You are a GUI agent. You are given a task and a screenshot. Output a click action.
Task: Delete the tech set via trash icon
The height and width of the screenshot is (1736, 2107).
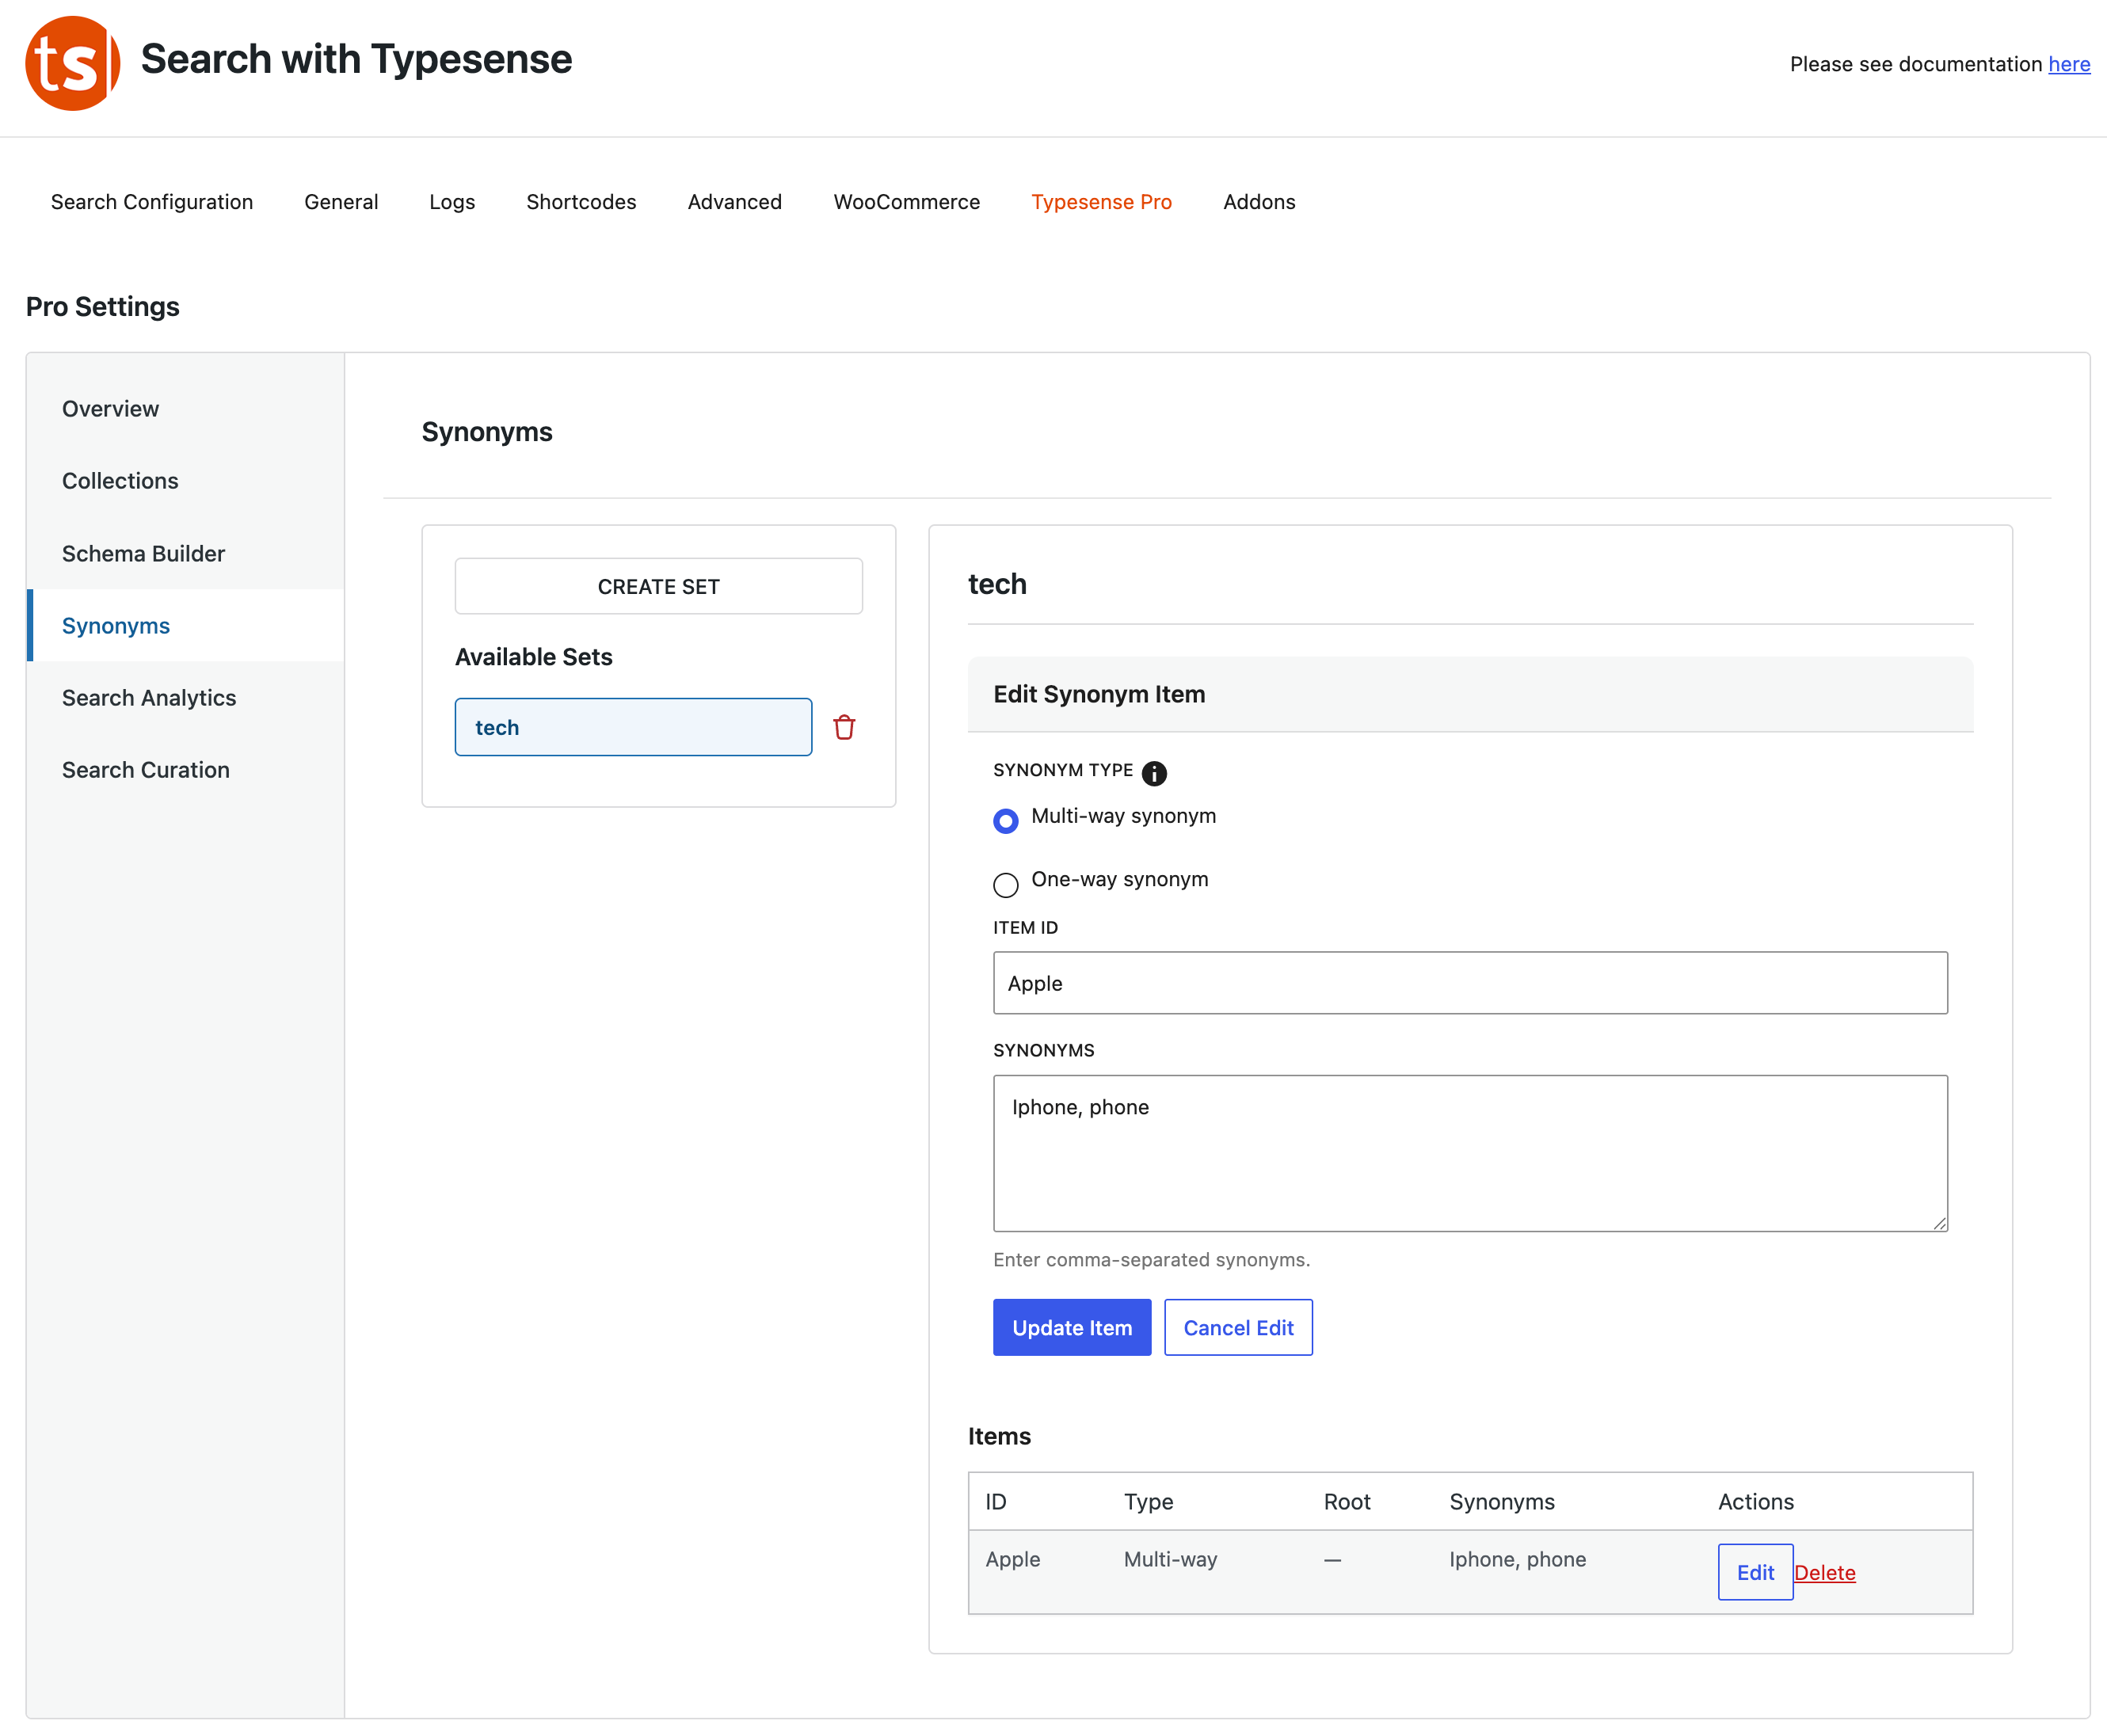(844, 727)
